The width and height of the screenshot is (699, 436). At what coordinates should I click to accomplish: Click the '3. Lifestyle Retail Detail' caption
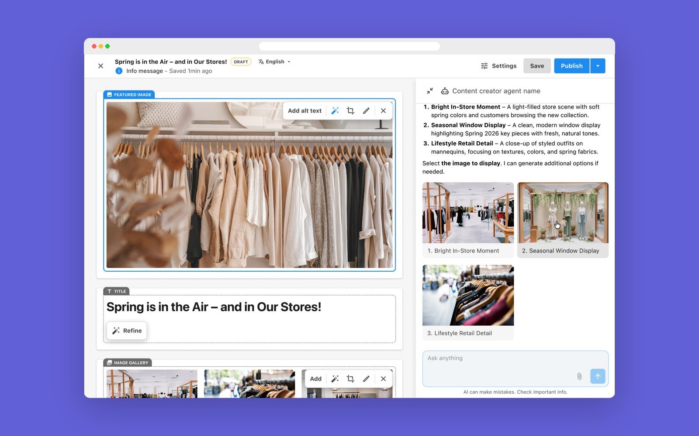coord(460,333)
